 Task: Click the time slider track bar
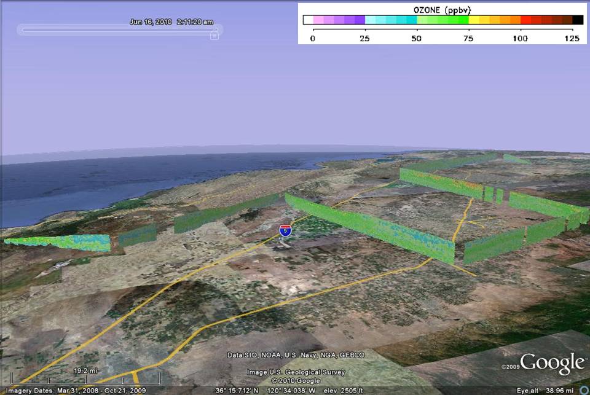120,30
